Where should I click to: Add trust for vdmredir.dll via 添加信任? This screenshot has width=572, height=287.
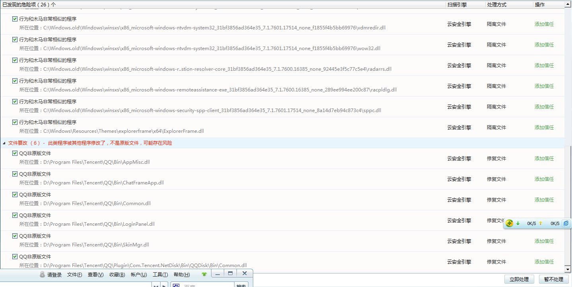(544, 24)
